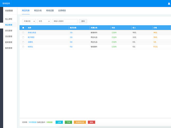Switch to 商城设置 tab

click(50, 11)
